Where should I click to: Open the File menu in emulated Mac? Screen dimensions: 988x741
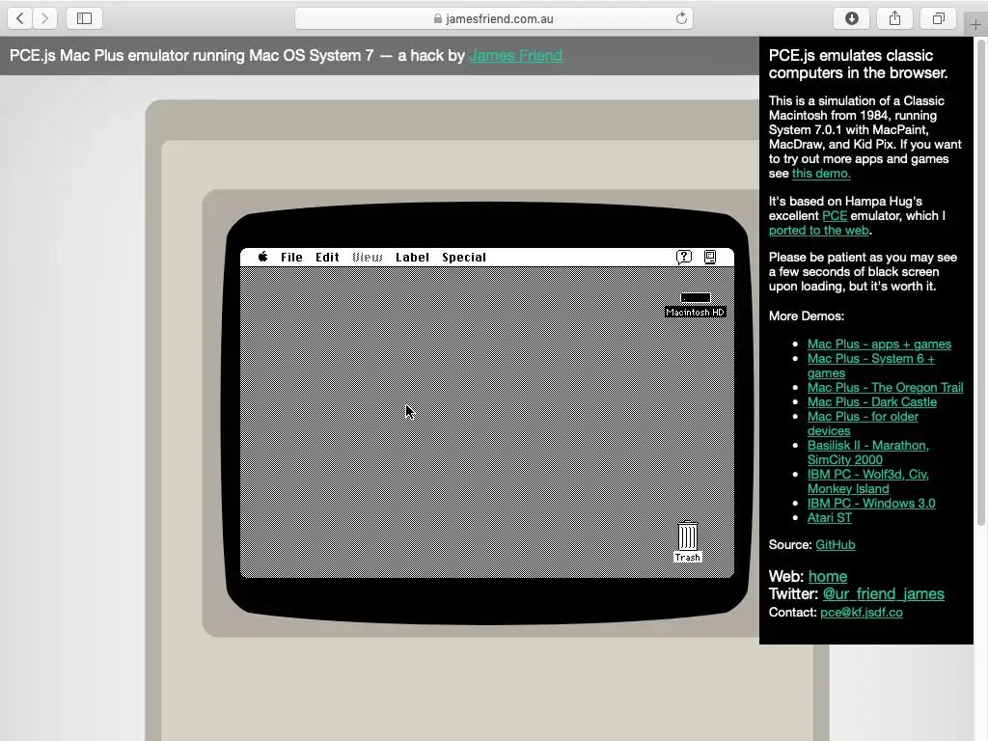click(291, 257)
